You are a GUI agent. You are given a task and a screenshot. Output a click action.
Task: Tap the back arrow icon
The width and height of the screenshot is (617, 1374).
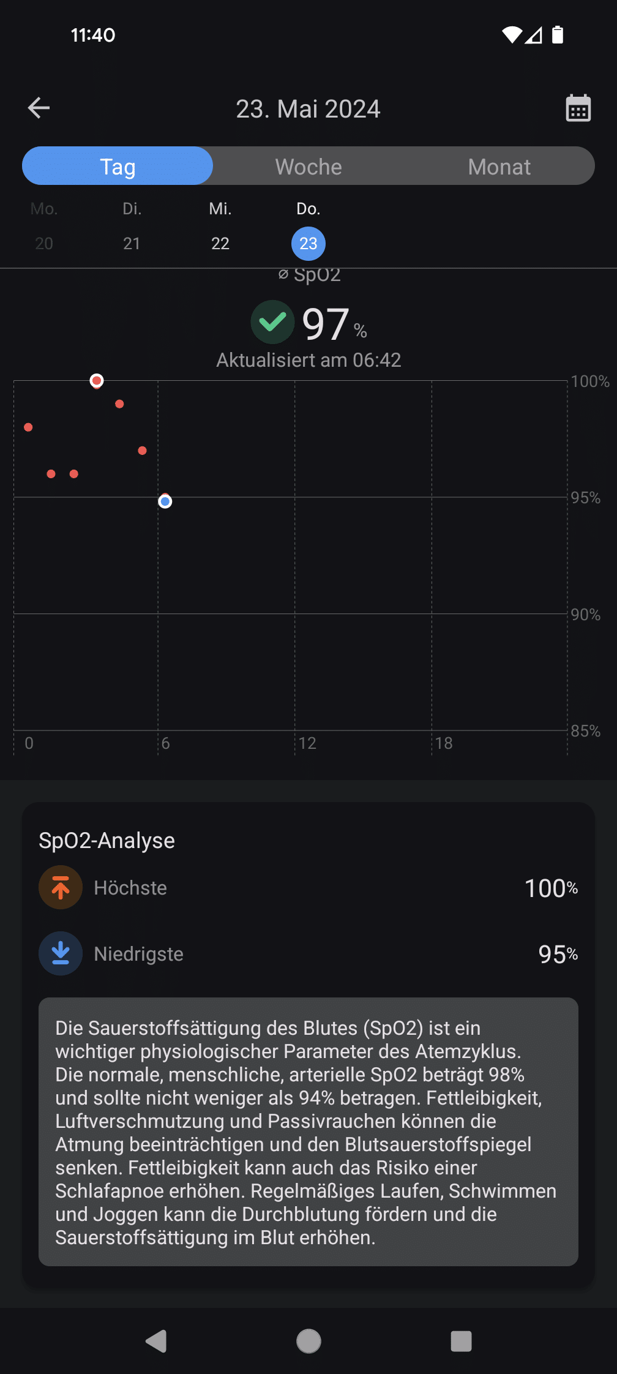39,108
